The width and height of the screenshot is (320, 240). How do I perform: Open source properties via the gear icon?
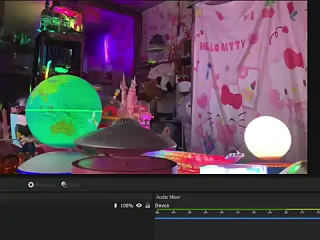click(x=31, y=185)
